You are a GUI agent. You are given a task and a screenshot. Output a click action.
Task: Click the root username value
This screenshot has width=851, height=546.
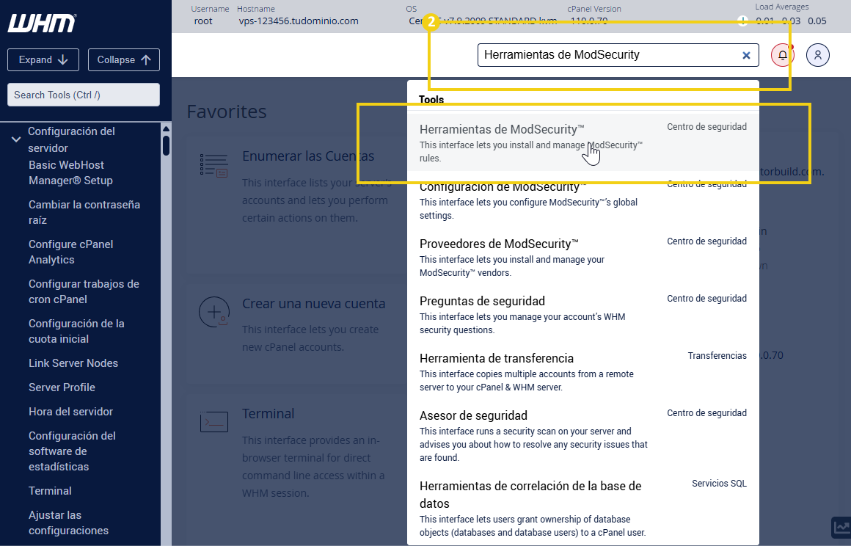coord(203,21)
